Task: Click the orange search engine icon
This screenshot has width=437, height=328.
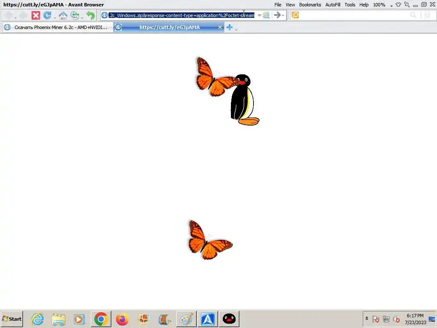Action: [295, 15]
